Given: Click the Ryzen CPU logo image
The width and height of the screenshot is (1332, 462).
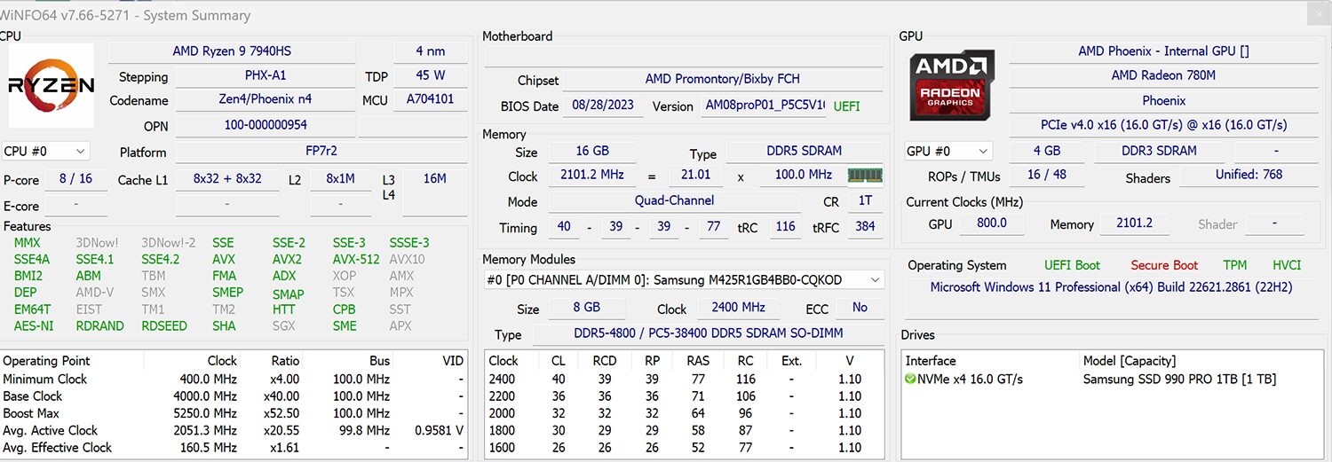Looking at the screenshot, I should pos(51,86).
